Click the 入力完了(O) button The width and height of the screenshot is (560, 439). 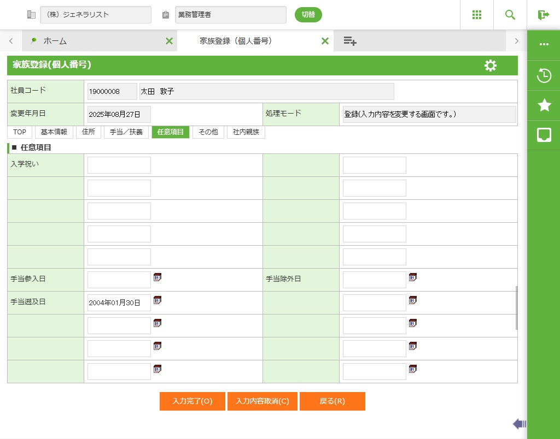[192, 401]
